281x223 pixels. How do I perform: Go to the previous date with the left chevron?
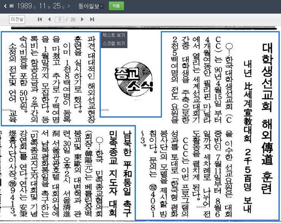5,6
